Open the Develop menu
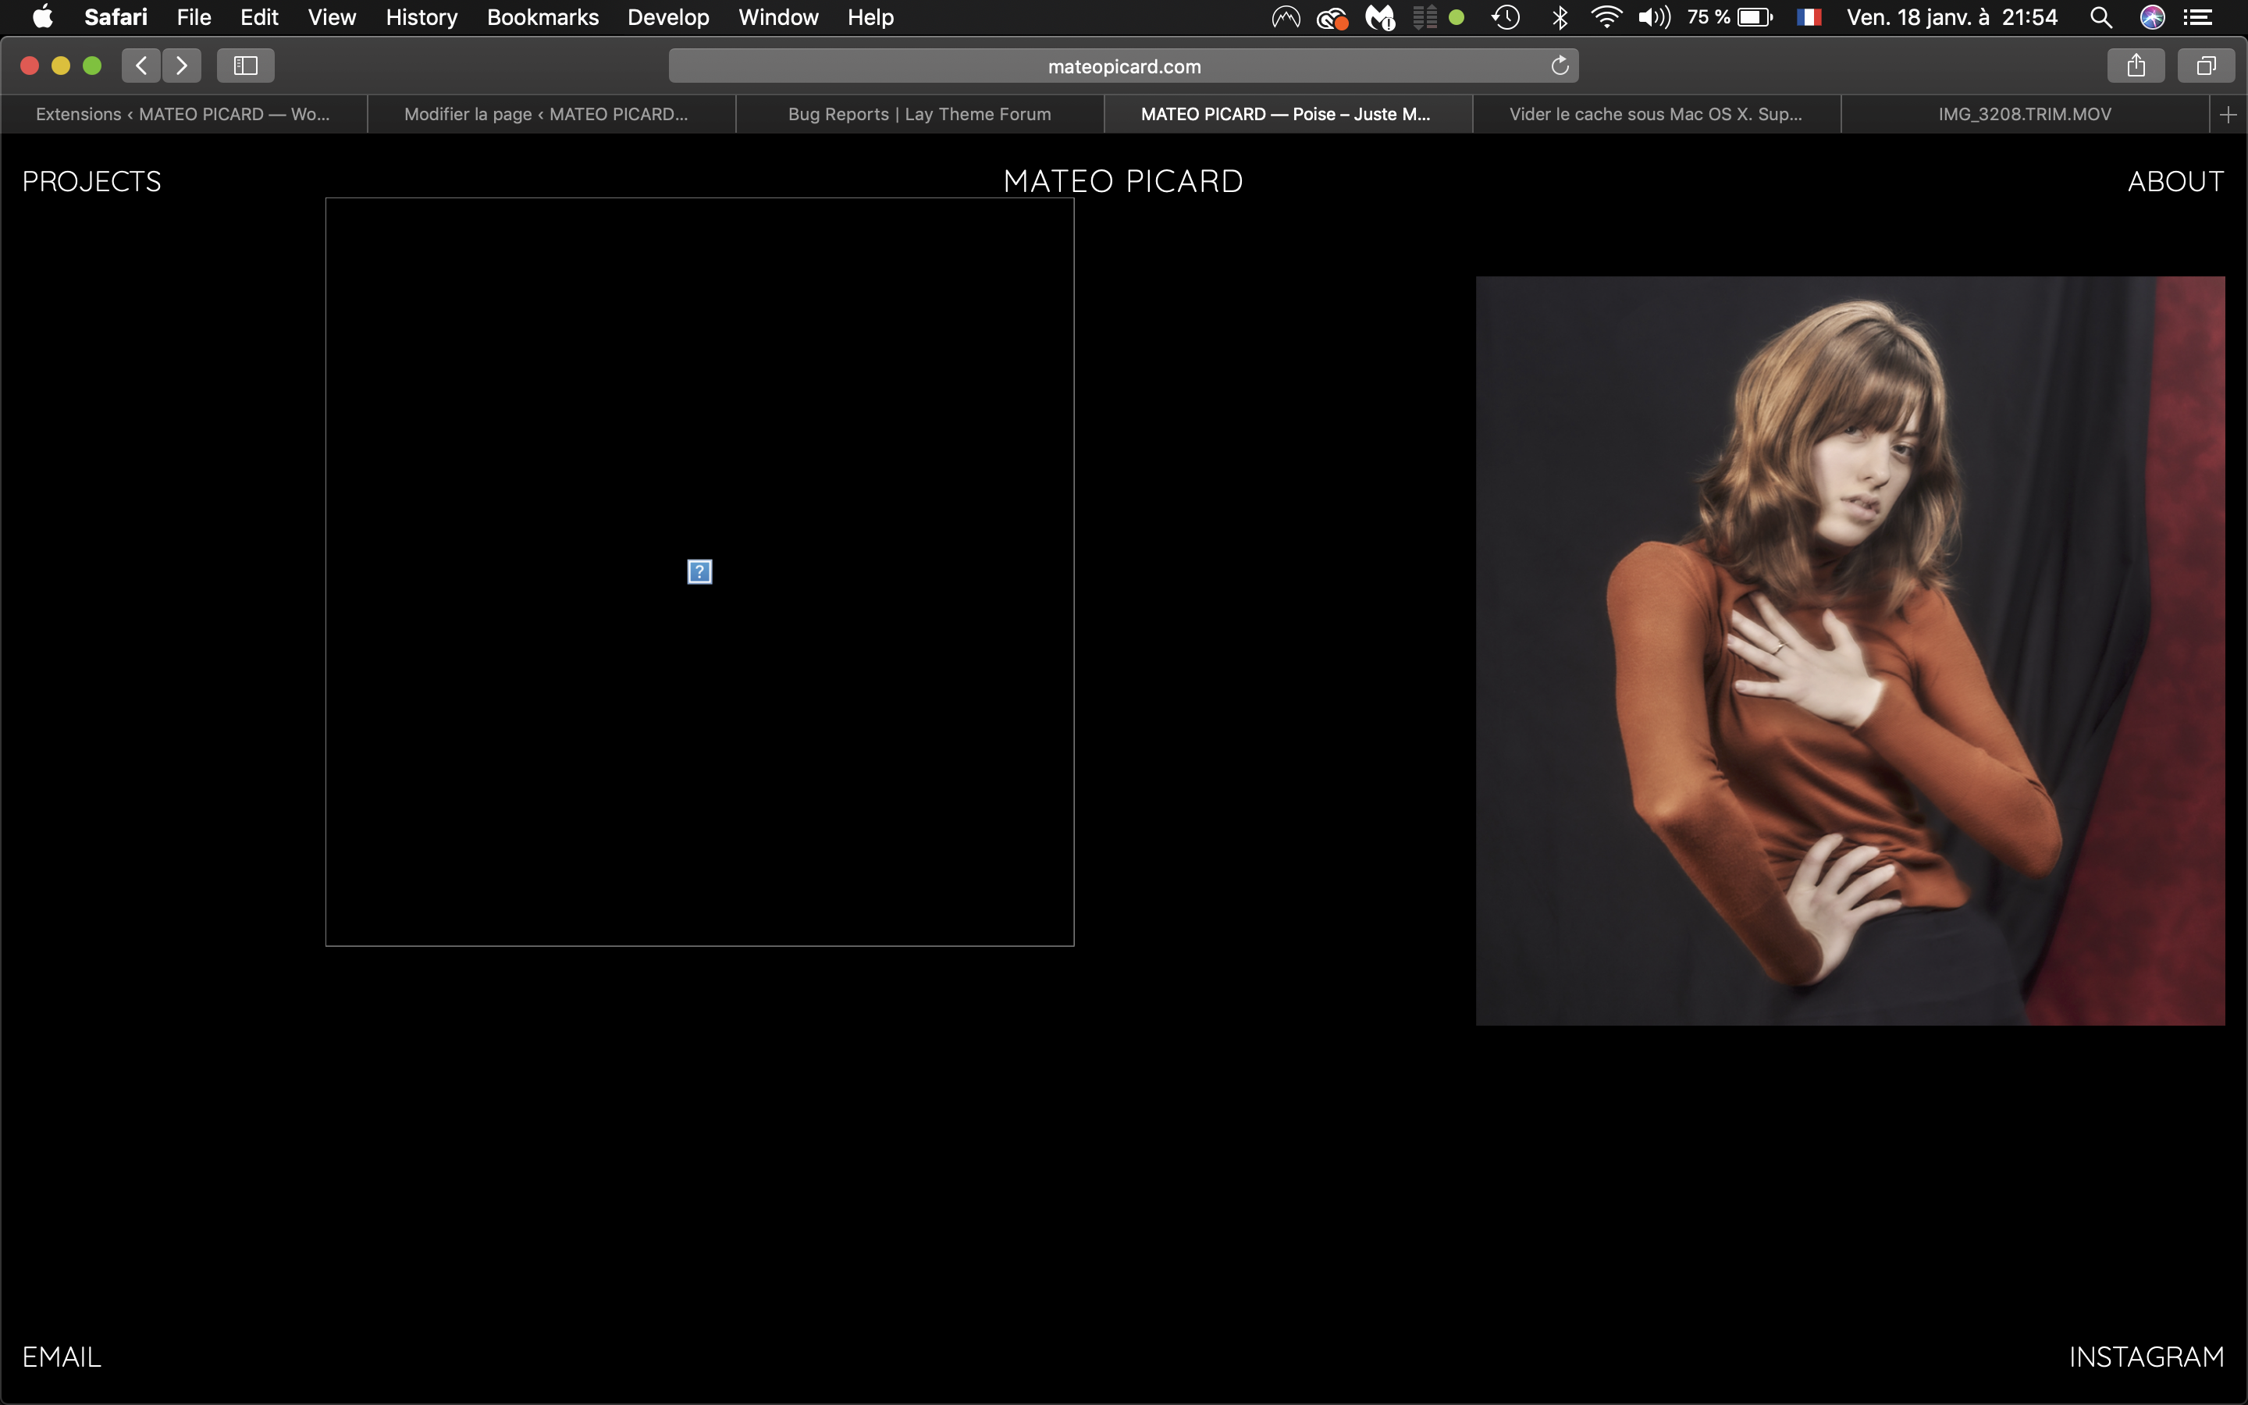 click(668, 16)
